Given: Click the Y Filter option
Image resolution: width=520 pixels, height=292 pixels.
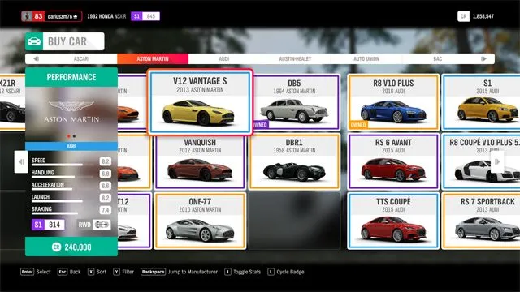Looking at the screenshot, I should click(x=123, y=272).
